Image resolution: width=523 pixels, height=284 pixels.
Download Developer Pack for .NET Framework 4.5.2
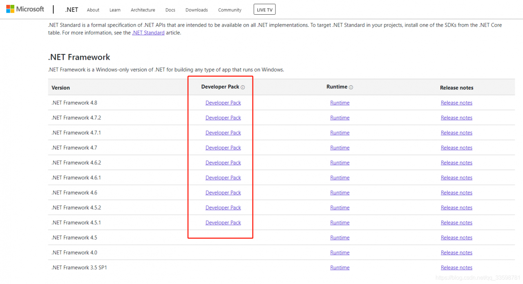point(223,208)
